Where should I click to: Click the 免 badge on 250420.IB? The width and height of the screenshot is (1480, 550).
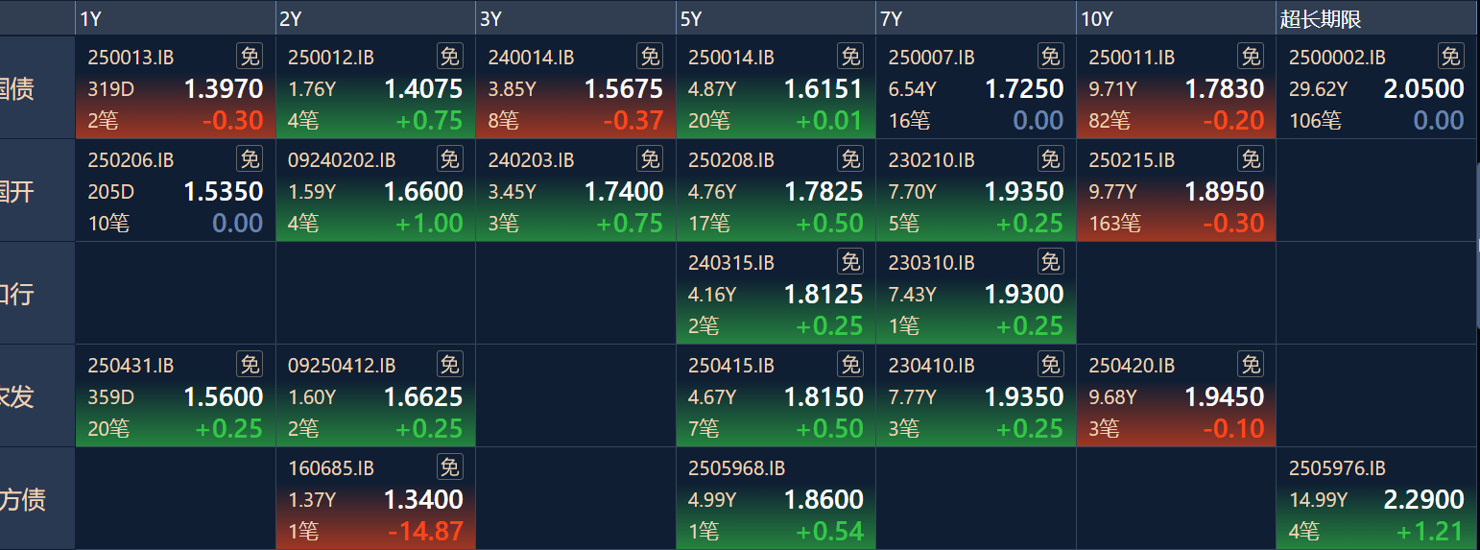tap(1251, 365)
